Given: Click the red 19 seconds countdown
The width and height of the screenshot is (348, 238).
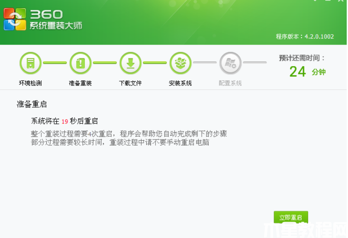Looking at the screenshot, I should click(64, 121).
